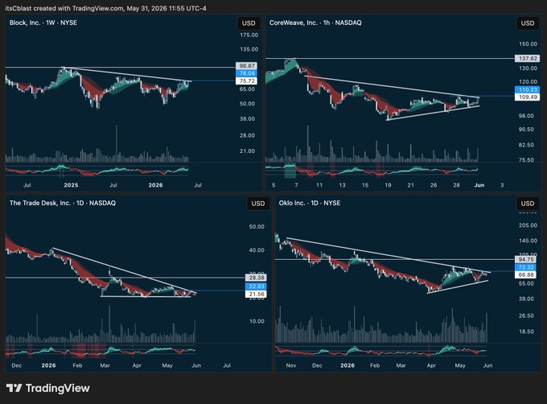Click the blue 72.32 price label
The width and height of the screenshot is (547, 404).
526,267
